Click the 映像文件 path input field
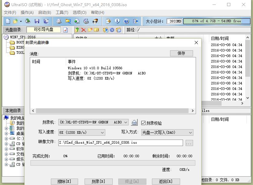 (121, 143)
